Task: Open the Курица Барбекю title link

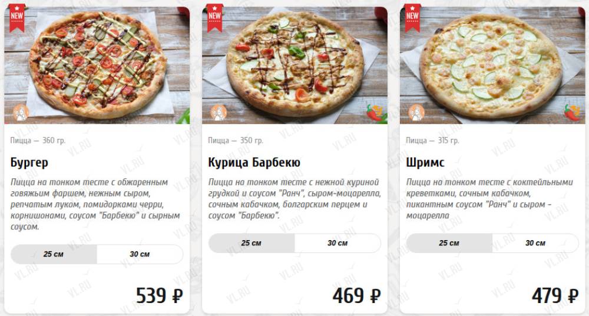Action: point(254,162)
